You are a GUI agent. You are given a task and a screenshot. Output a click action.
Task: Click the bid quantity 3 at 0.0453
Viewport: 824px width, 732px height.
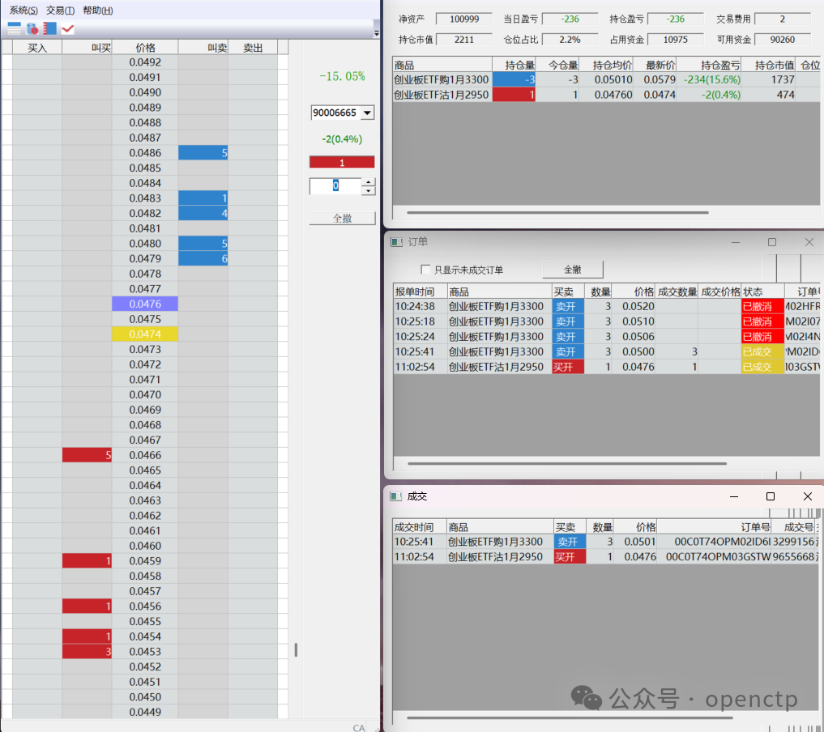[x=88, y=652]
